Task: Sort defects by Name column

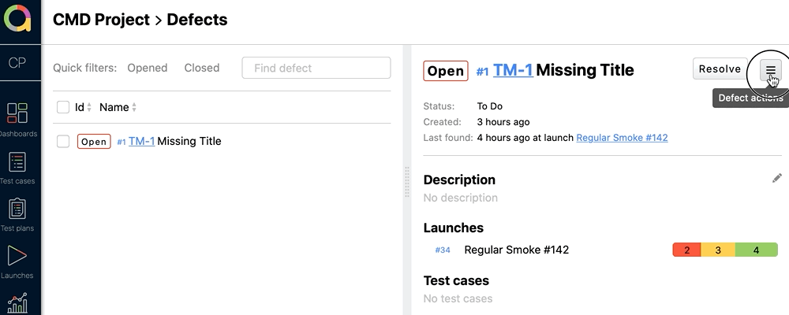Action: [x=118, y=107]
